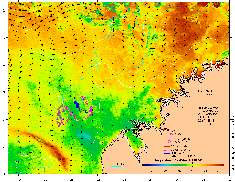Click the longitude axis label 125

[177, 179]
